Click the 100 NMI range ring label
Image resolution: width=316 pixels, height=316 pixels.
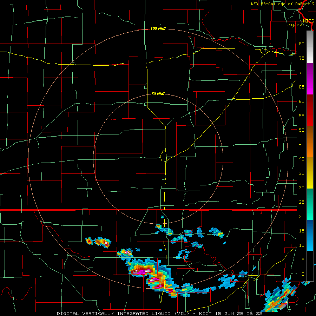click(x=158, y=29)
